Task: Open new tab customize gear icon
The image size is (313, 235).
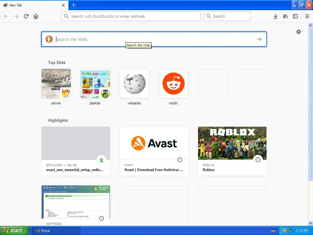Action: click(x=298, y=32)
